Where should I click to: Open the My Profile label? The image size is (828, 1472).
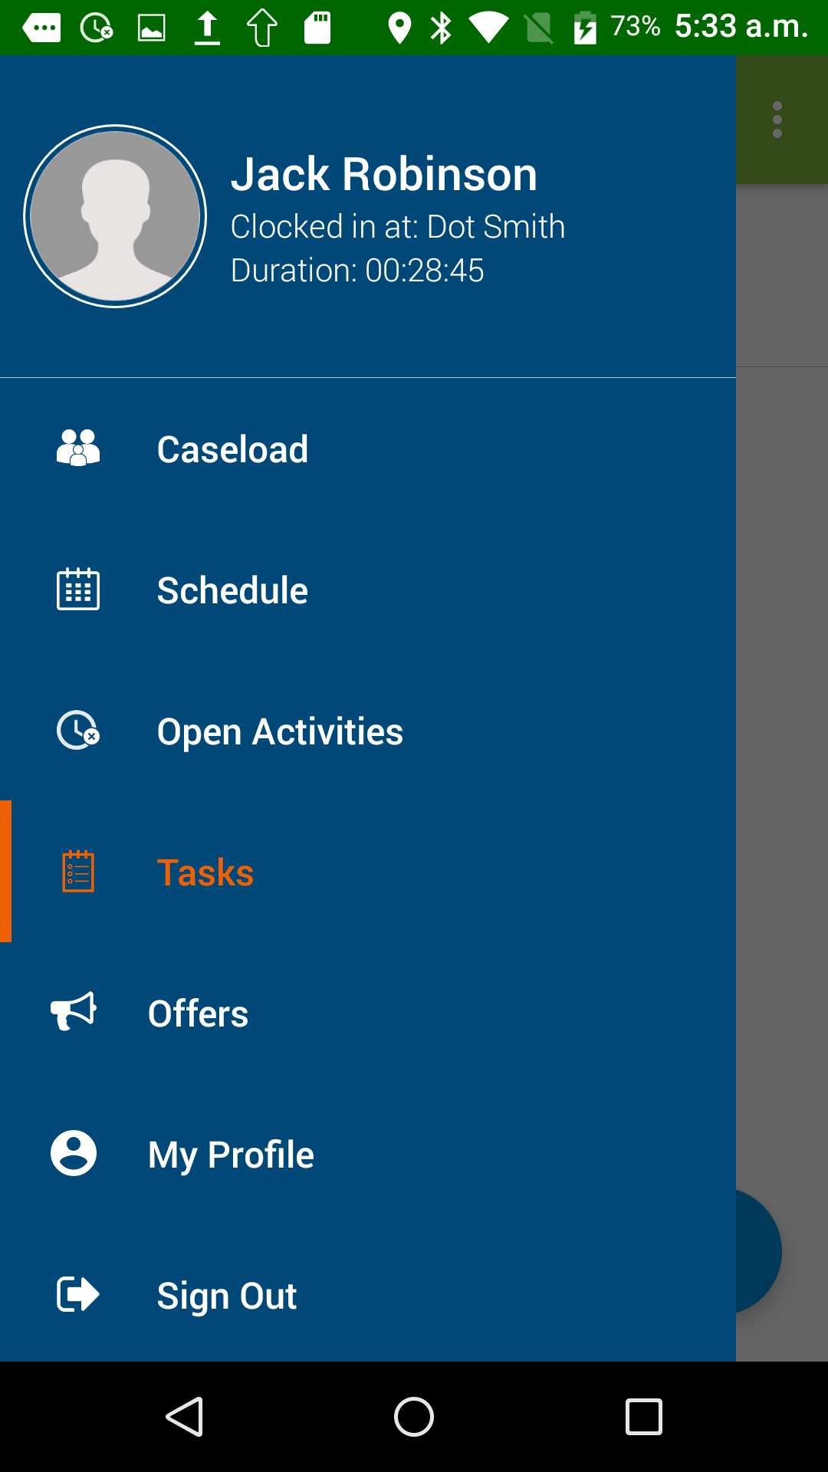tap(231, 1155)
